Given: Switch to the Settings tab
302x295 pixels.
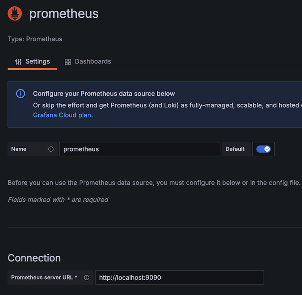Looking at the screenshot, I should point(33,61).
